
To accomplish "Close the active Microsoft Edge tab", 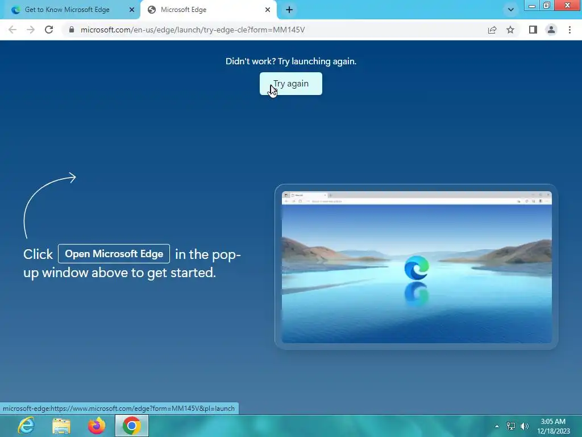I will (268, 10).
